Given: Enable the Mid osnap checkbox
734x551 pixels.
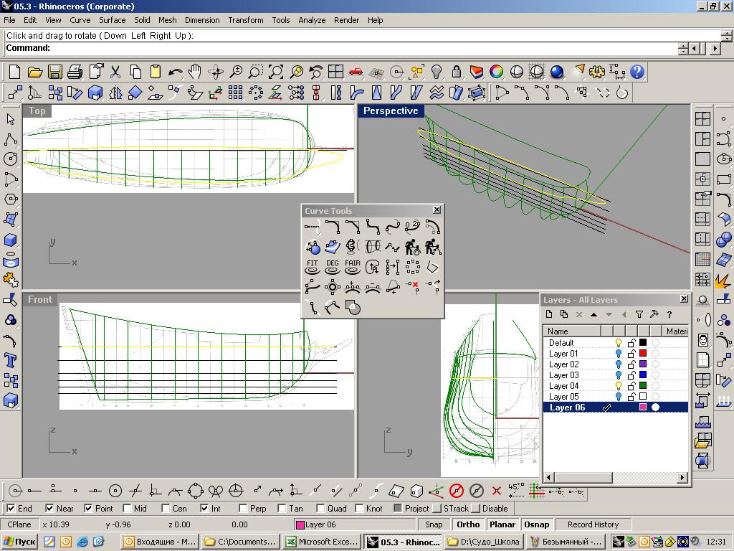Looking at the screenshot, I should click(x=127, y=509).
